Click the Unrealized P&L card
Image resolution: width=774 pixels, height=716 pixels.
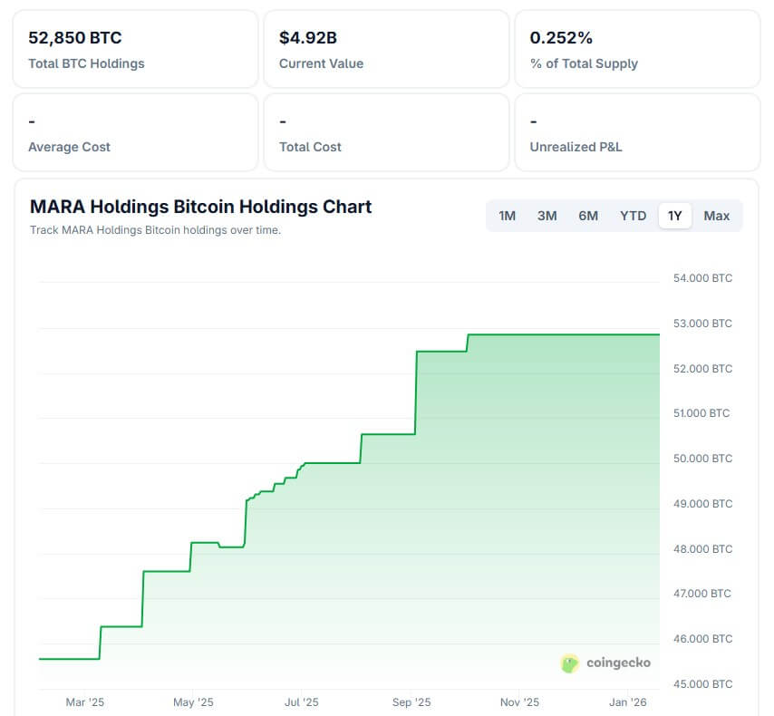[637, 132]
